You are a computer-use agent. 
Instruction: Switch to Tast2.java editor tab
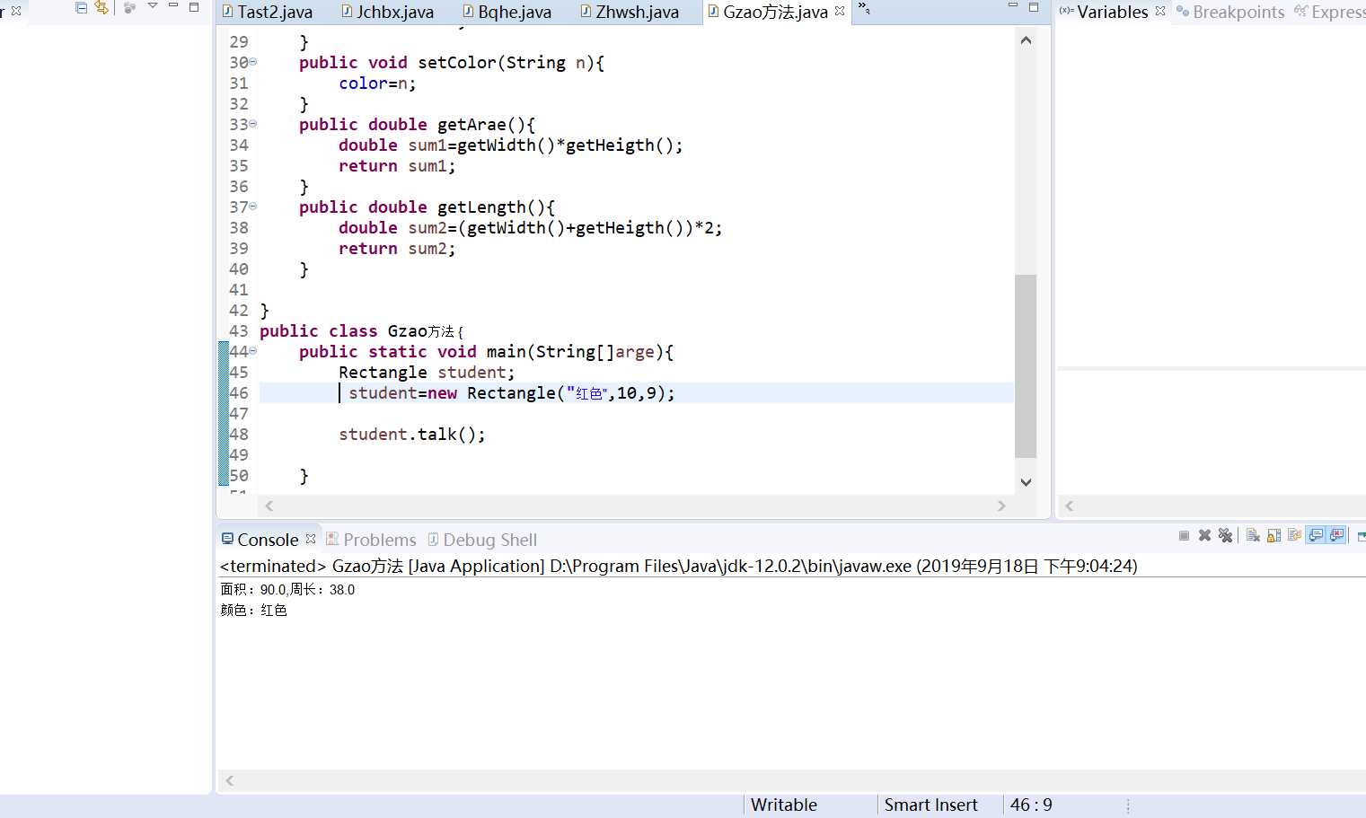(268, 13)
